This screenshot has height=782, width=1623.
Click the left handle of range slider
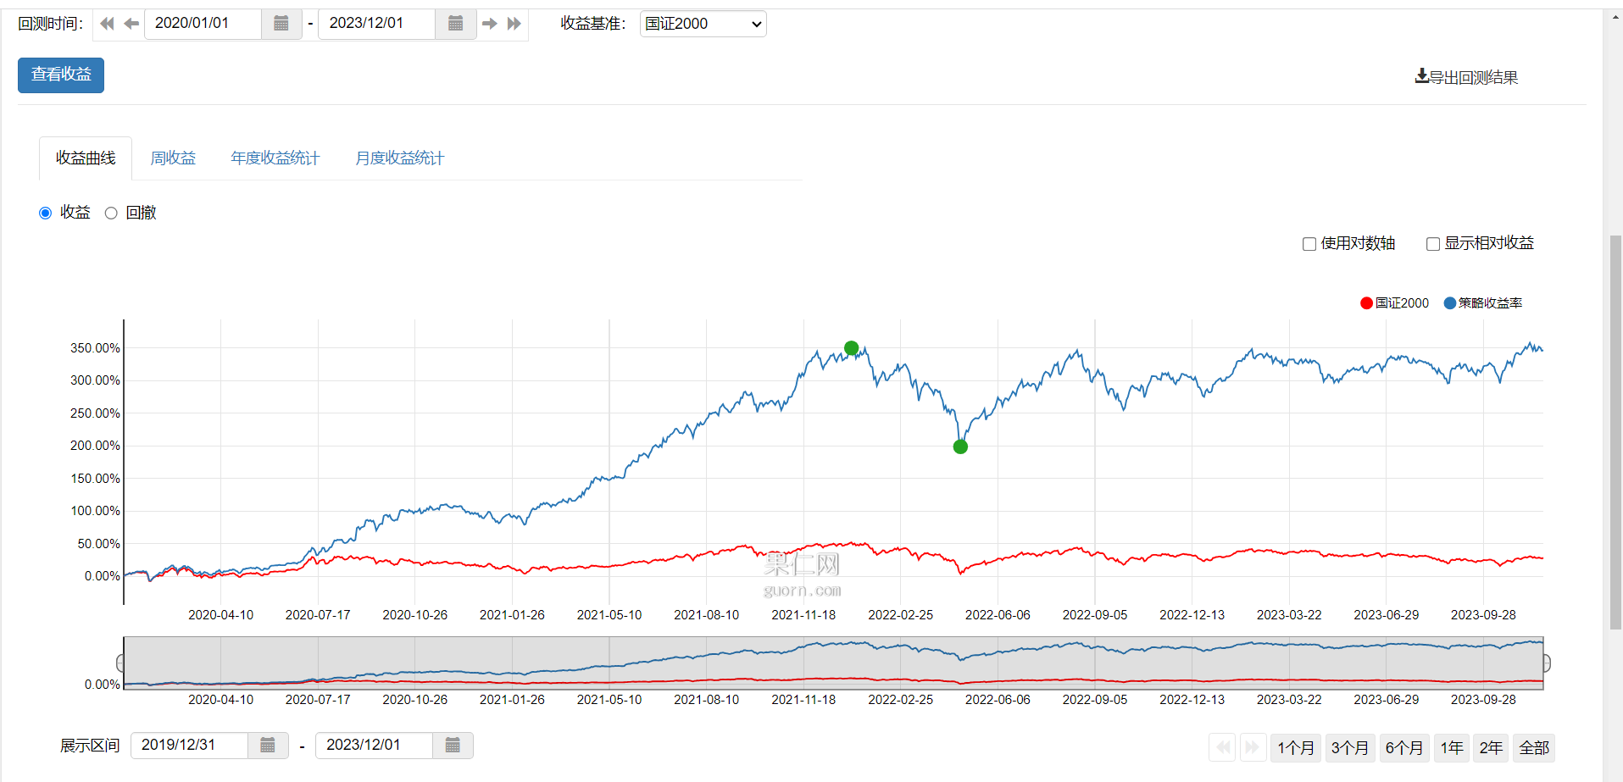121,663
